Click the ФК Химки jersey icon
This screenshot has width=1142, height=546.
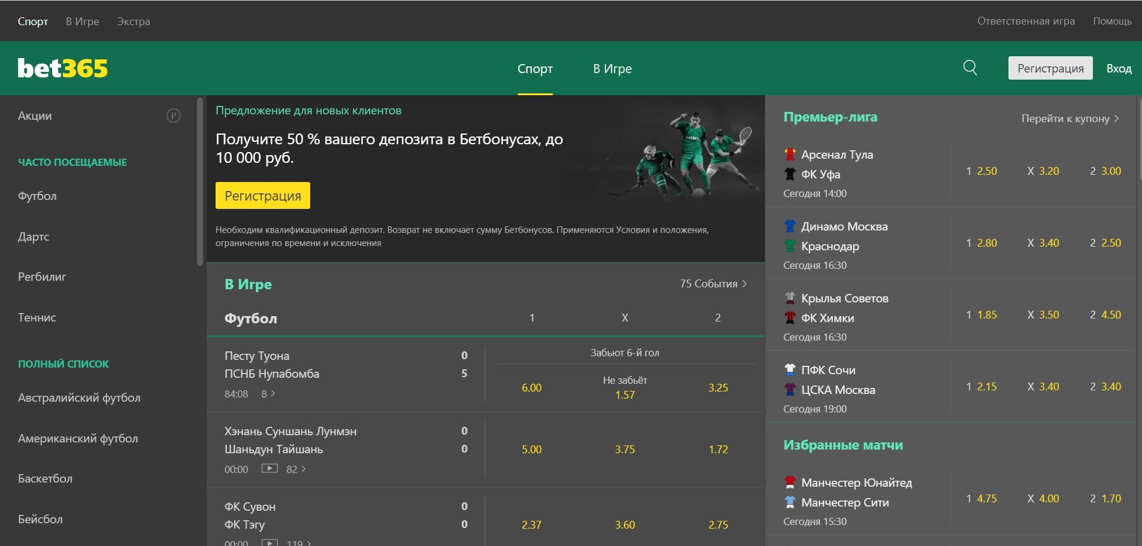(x=790, y=318)
